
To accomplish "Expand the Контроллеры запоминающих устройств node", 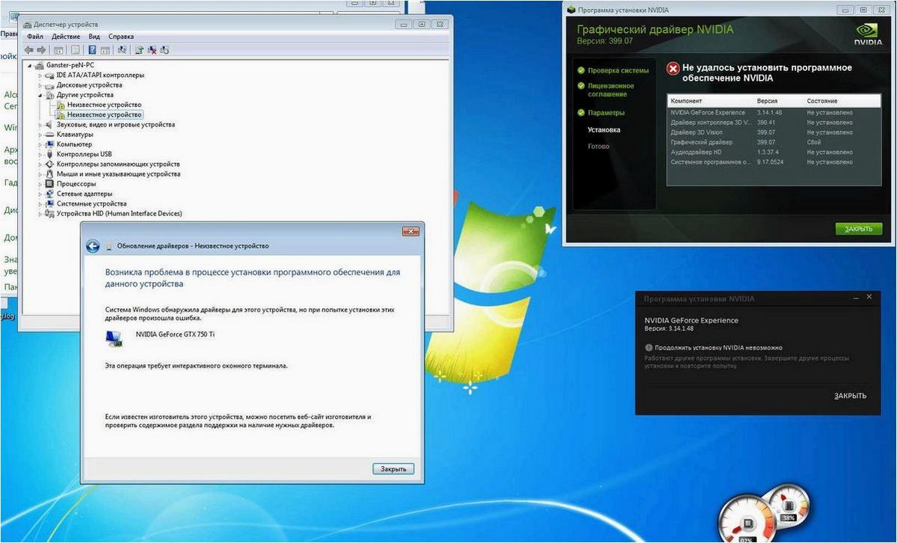I will (x=40, y=164).
